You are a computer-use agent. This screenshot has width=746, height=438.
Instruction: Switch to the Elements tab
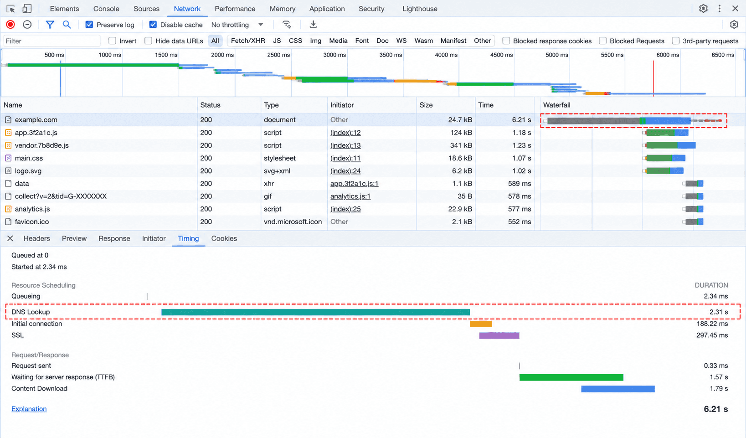(x=64, y=9)
